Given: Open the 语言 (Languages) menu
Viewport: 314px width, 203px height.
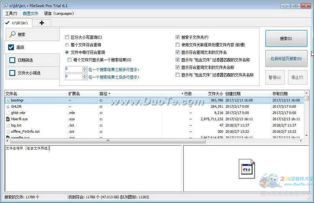Looking at the screenshot, I should (59, 14).
